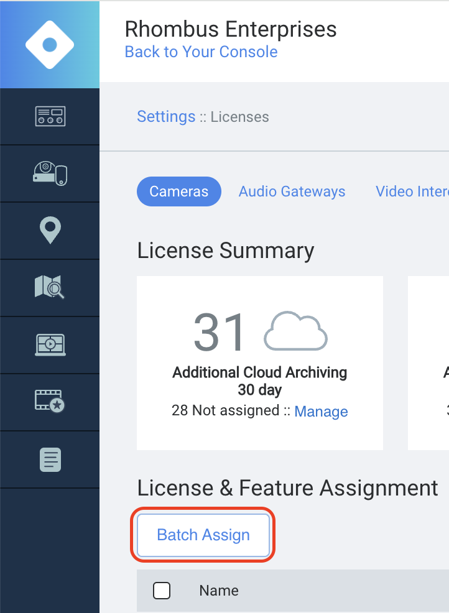Click the 31 license count number
The height and width of the screenshot is (613, 449).
pyautogui.click(x=220, y=331)
